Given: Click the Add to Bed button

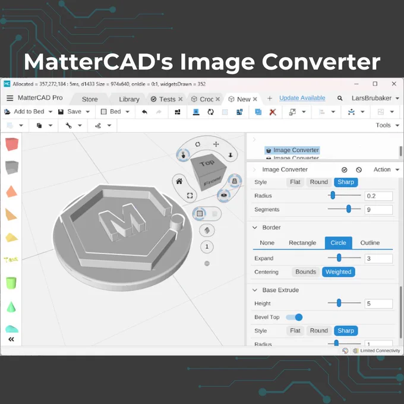Looking at the screenshot, I should coord(24,112).
